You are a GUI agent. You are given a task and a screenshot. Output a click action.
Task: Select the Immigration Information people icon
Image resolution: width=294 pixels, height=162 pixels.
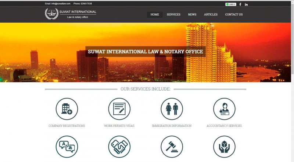coord(172,109)
